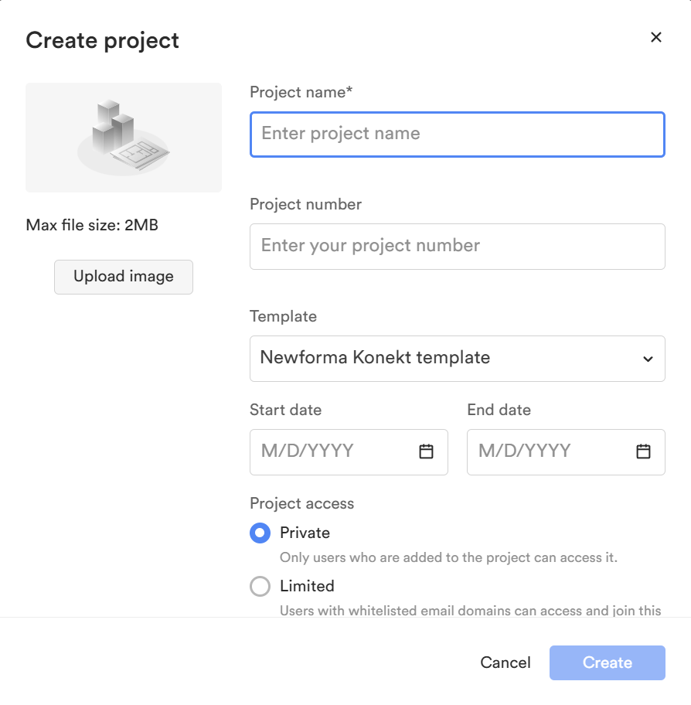The image size is (691, 705).
Task: Open the Start date calendar picker
Action: click(426, 451)
